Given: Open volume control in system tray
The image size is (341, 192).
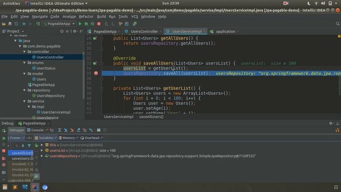Looking at the screenshot, I should pyautogui.click(x=323, y=3).
